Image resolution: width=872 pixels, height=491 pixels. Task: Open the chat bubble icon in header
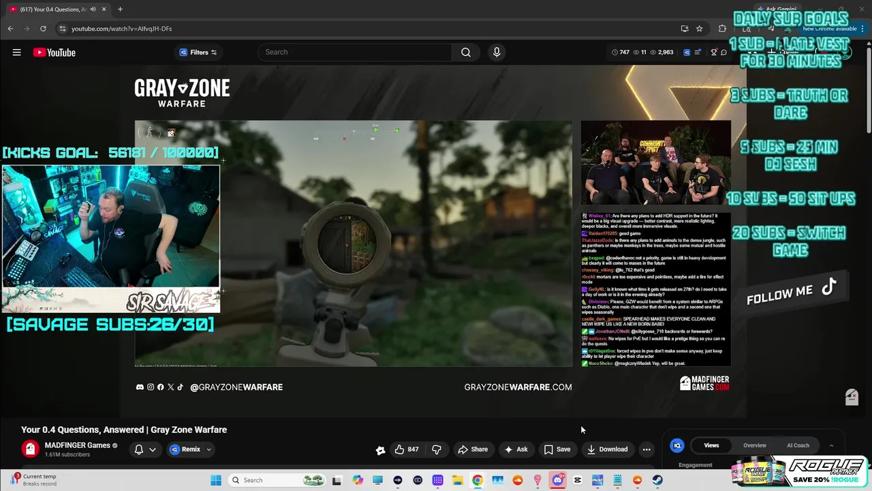tap(723, 53)
